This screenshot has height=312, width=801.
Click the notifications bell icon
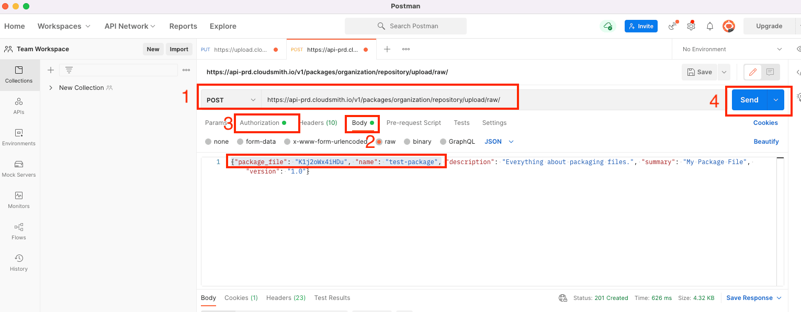[710, 26]
